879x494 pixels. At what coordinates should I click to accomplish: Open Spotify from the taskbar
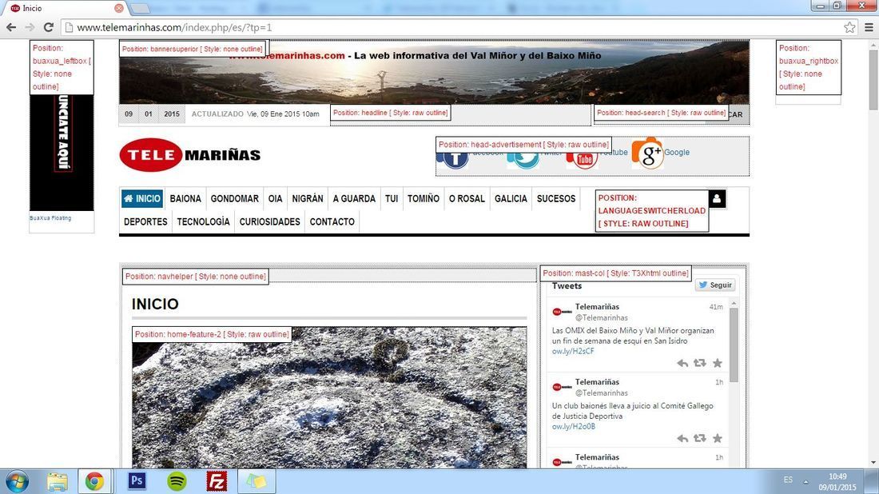pos(177,481)
